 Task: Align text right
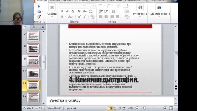(x=112, y=17)
